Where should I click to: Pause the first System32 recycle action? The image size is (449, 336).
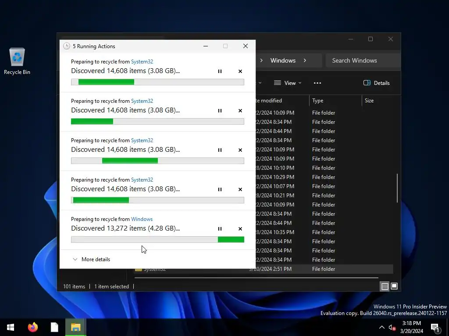220,71
